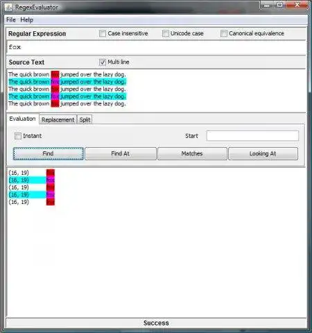Click the first source text line
312x333 pixels.
point(67,74)
